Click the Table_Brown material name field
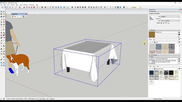 pos(167,32)
